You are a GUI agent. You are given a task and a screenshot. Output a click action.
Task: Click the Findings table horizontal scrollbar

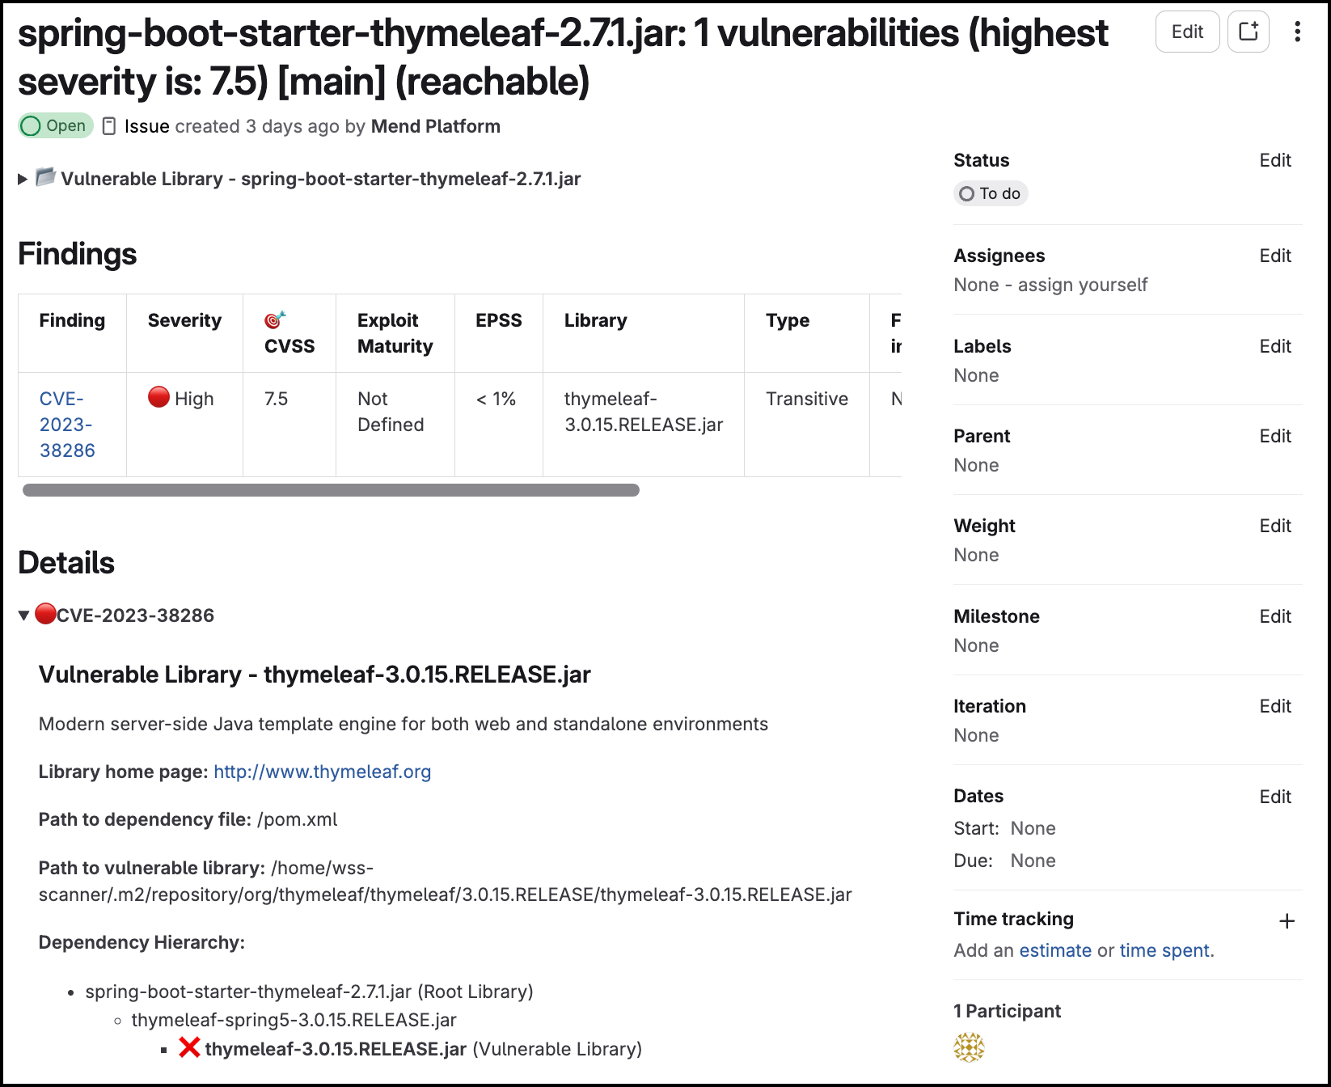(x=331, y=490)
